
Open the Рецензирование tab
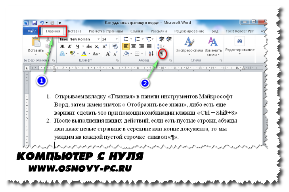click(189, 31)
